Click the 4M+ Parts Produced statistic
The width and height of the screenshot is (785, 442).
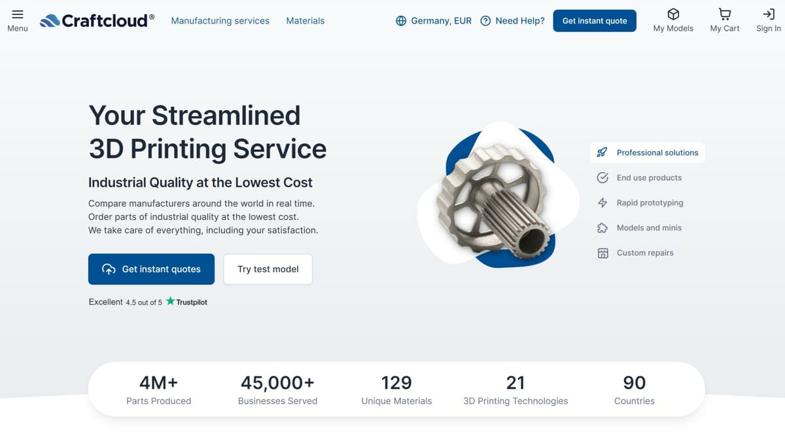(x=158, y=390)
